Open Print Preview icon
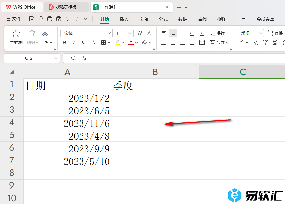The image size is (285, 204). click(59, 19)
